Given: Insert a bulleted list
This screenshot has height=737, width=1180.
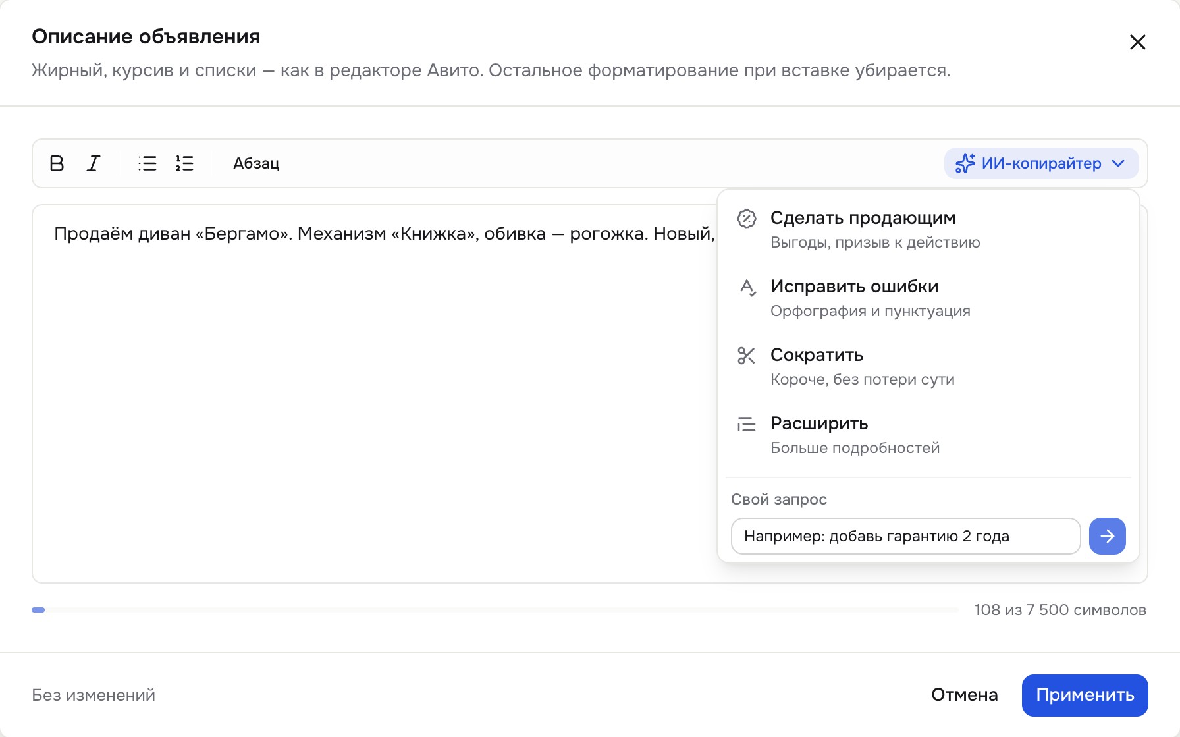Looking at the screenshot, I should point(147,163).
